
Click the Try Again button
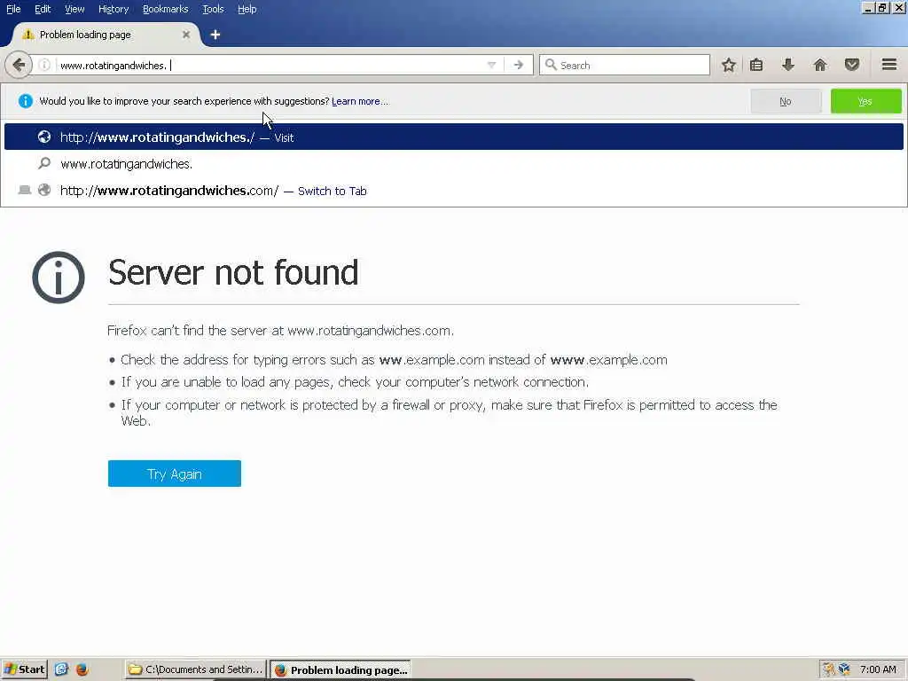(x=175, y=474)
